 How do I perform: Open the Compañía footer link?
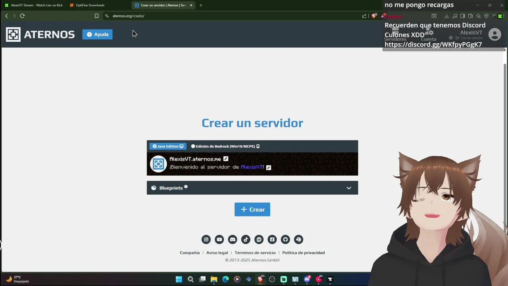(x=190, y=253)
